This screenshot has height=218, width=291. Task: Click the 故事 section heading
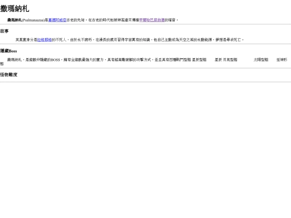[4, 31]
